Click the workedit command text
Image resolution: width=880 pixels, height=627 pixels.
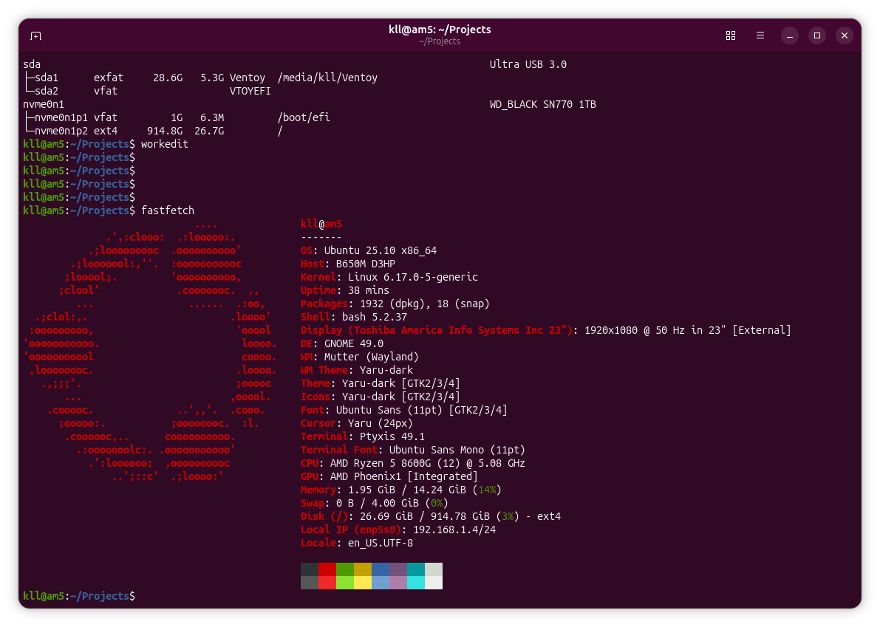point(165,144)
